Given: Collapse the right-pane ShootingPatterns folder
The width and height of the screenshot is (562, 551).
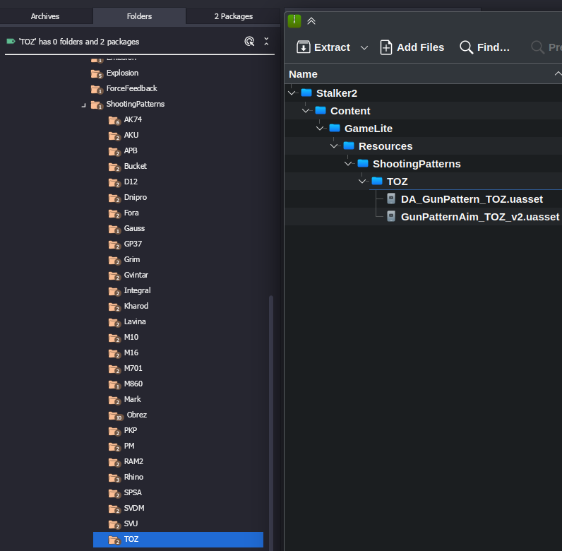Looking at the screenshot, I should [x=348, y=164].
